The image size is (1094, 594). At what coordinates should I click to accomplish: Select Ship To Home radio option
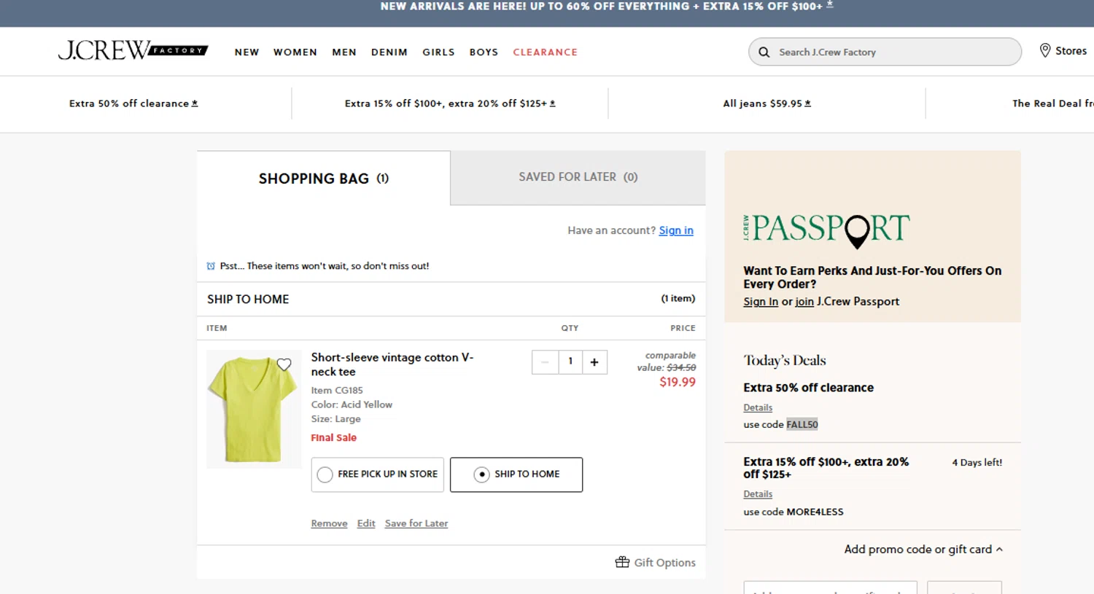coord(516,474)
